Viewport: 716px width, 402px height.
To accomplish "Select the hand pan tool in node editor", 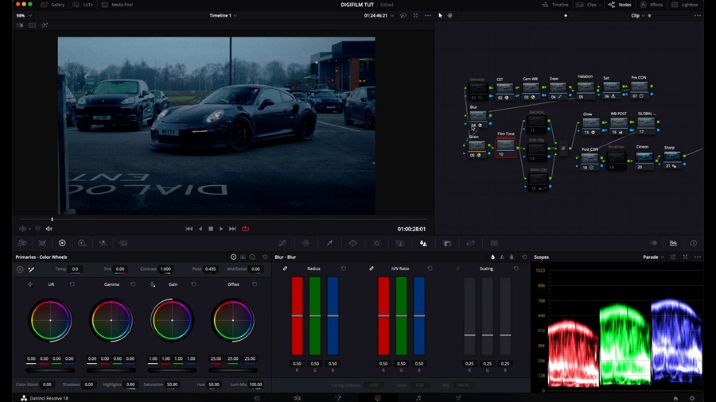I will [449, 16].
